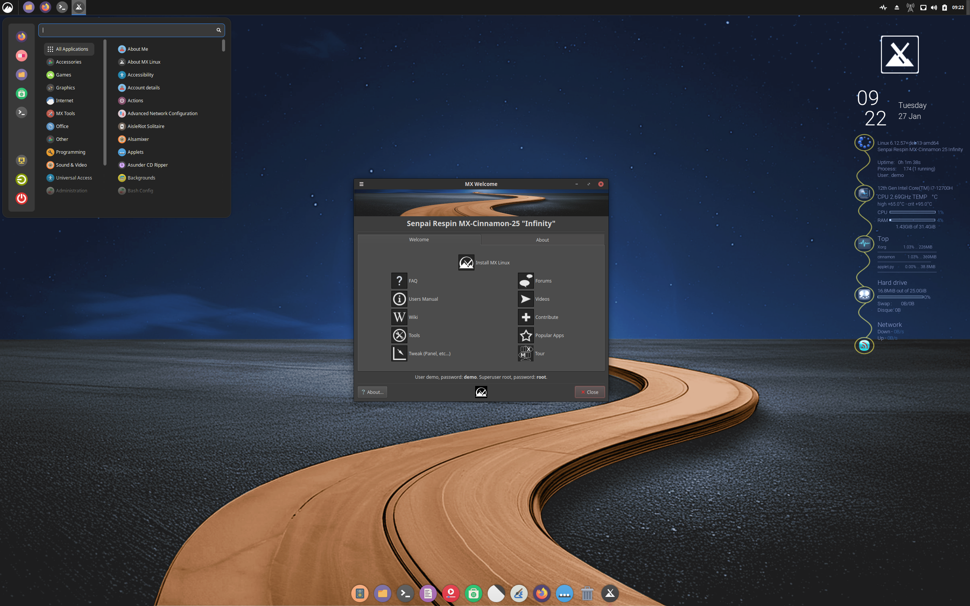Click Firefox favorite in the menu sidebar

point(22,36)
